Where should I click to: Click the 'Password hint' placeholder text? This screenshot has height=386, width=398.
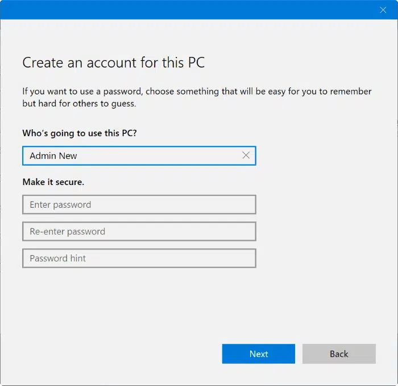tap(57, 258)
